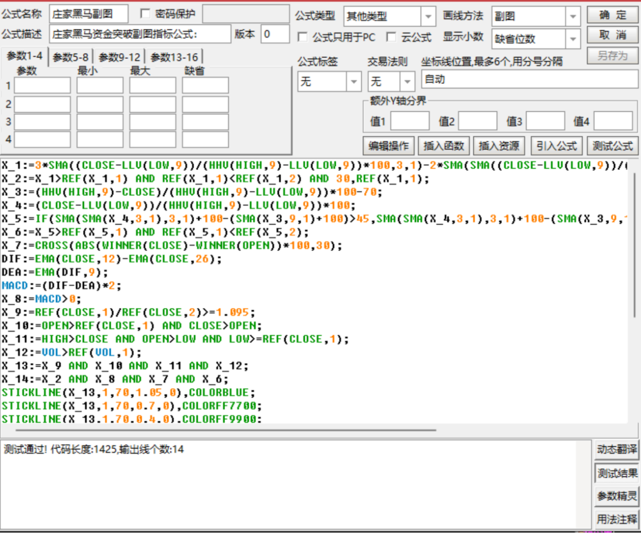The width and height of the screenshot is (641, 533).
Task: Open the 显示小数 dropdown
Action: click(573, 39)
